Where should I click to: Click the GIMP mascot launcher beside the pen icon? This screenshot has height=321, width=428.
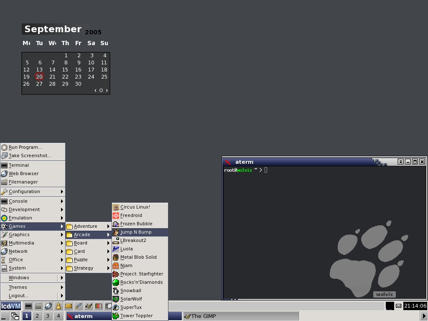pyautogui.click(x=89, y=306)
